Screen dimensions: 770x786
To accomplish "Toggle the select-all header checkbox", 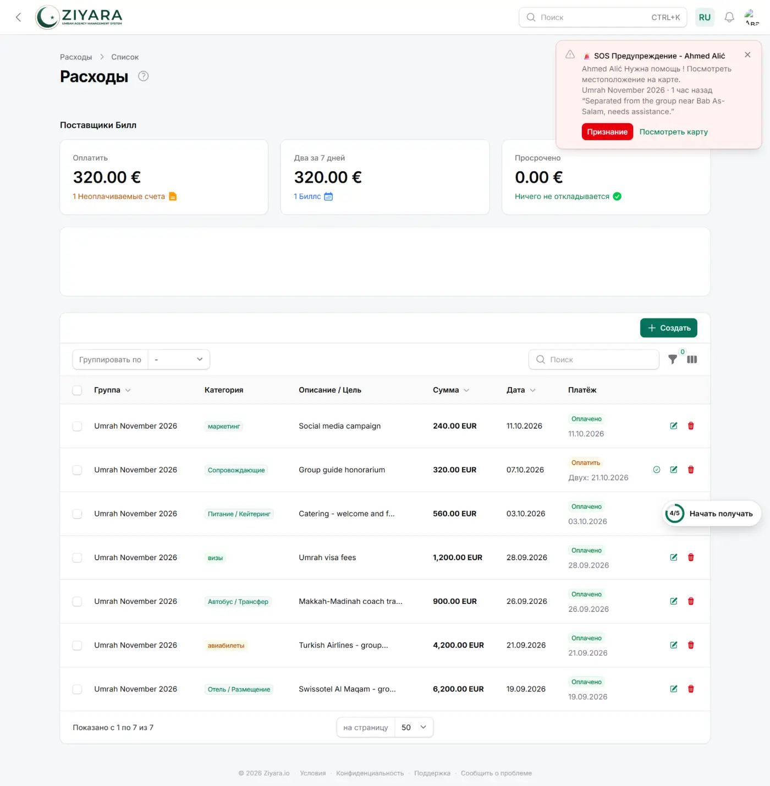I will click(x=77, y=390).
